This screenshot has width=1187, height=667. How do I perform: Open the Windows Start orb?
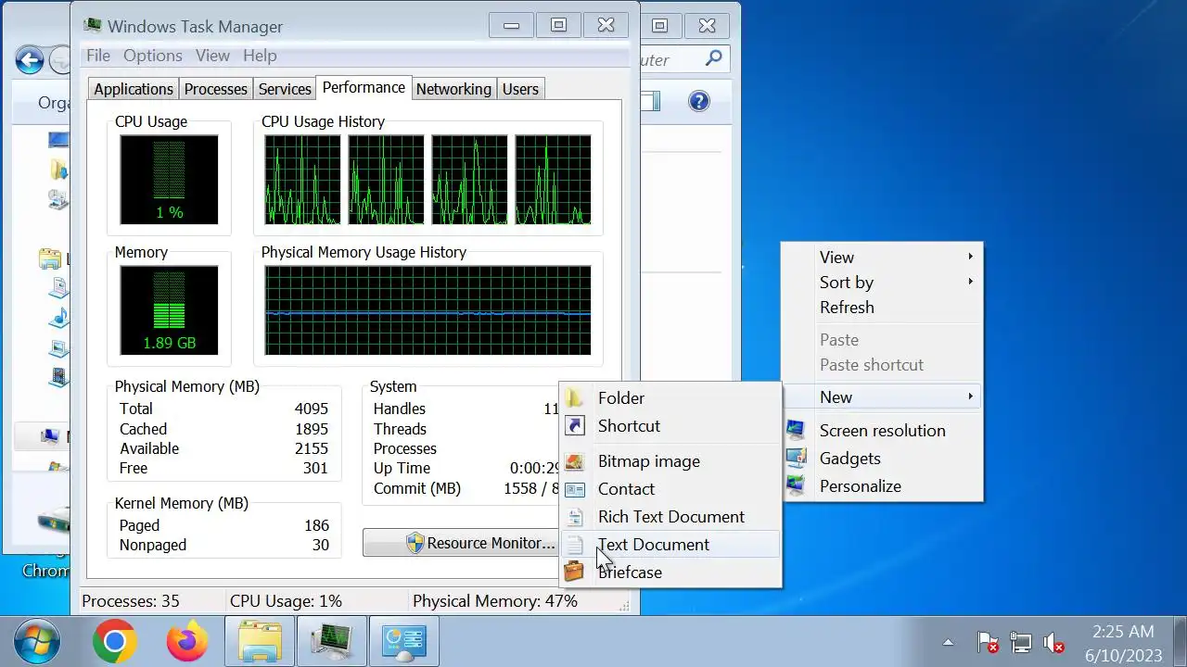[37, 641]
